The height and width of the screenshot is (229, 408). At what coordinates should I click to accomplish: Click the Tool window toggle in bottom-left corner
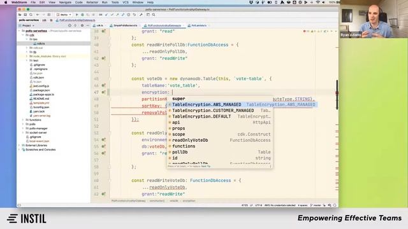coord(19,205)
